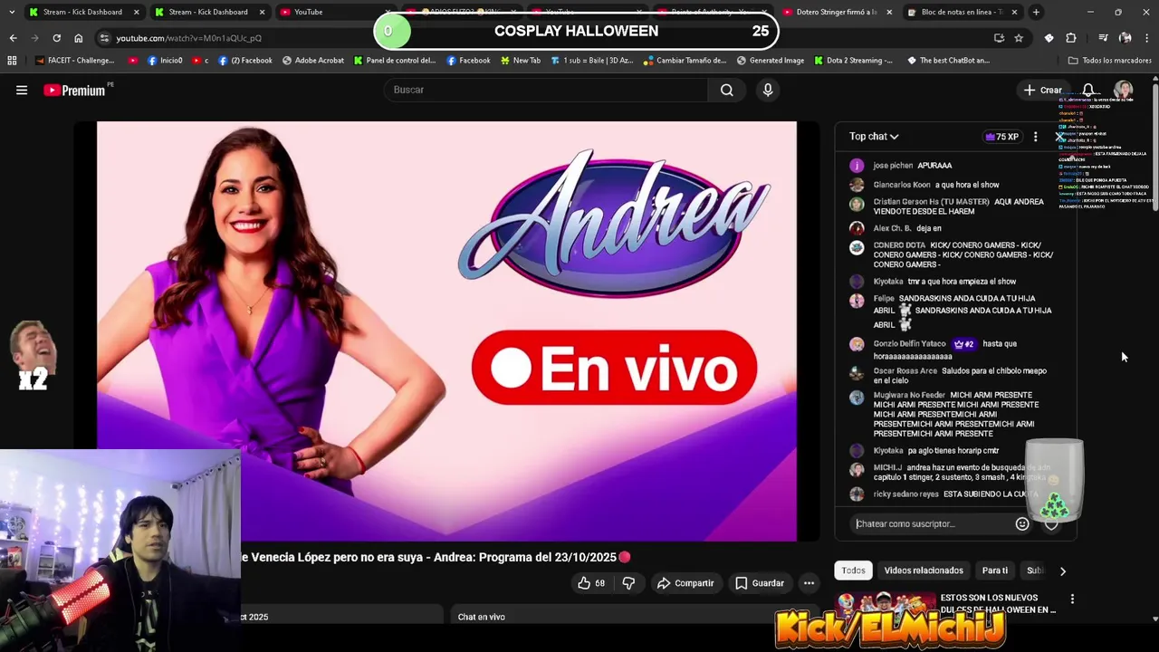Start voice search with the microphone
Screen dimensions: 1159x652
pos(768,90)
